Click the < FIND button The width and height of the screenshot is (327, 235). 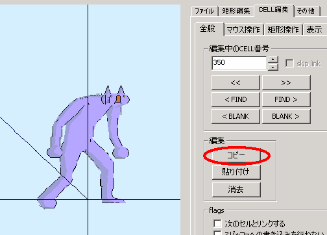click(x=236, y=99)
